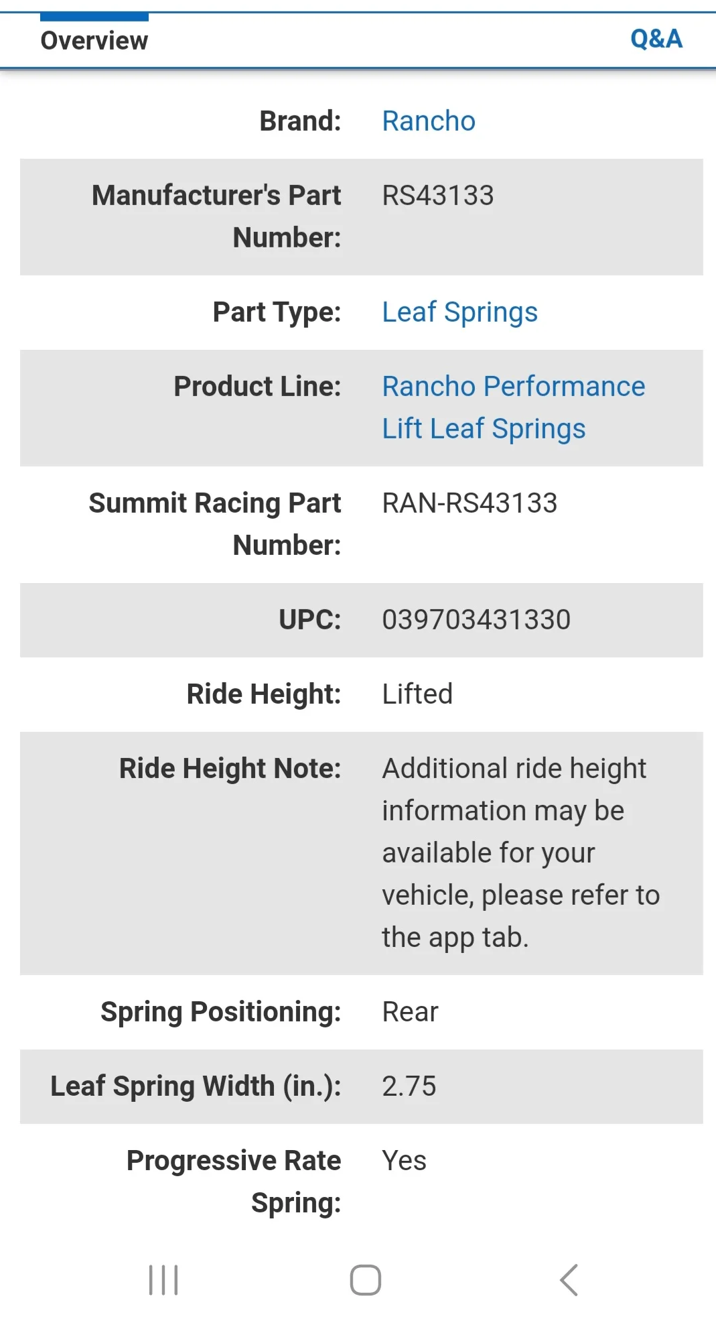Open the Rancho brand link
Image resolution: width=716 pixels, height=1329 pixels.
pos(429,121)
